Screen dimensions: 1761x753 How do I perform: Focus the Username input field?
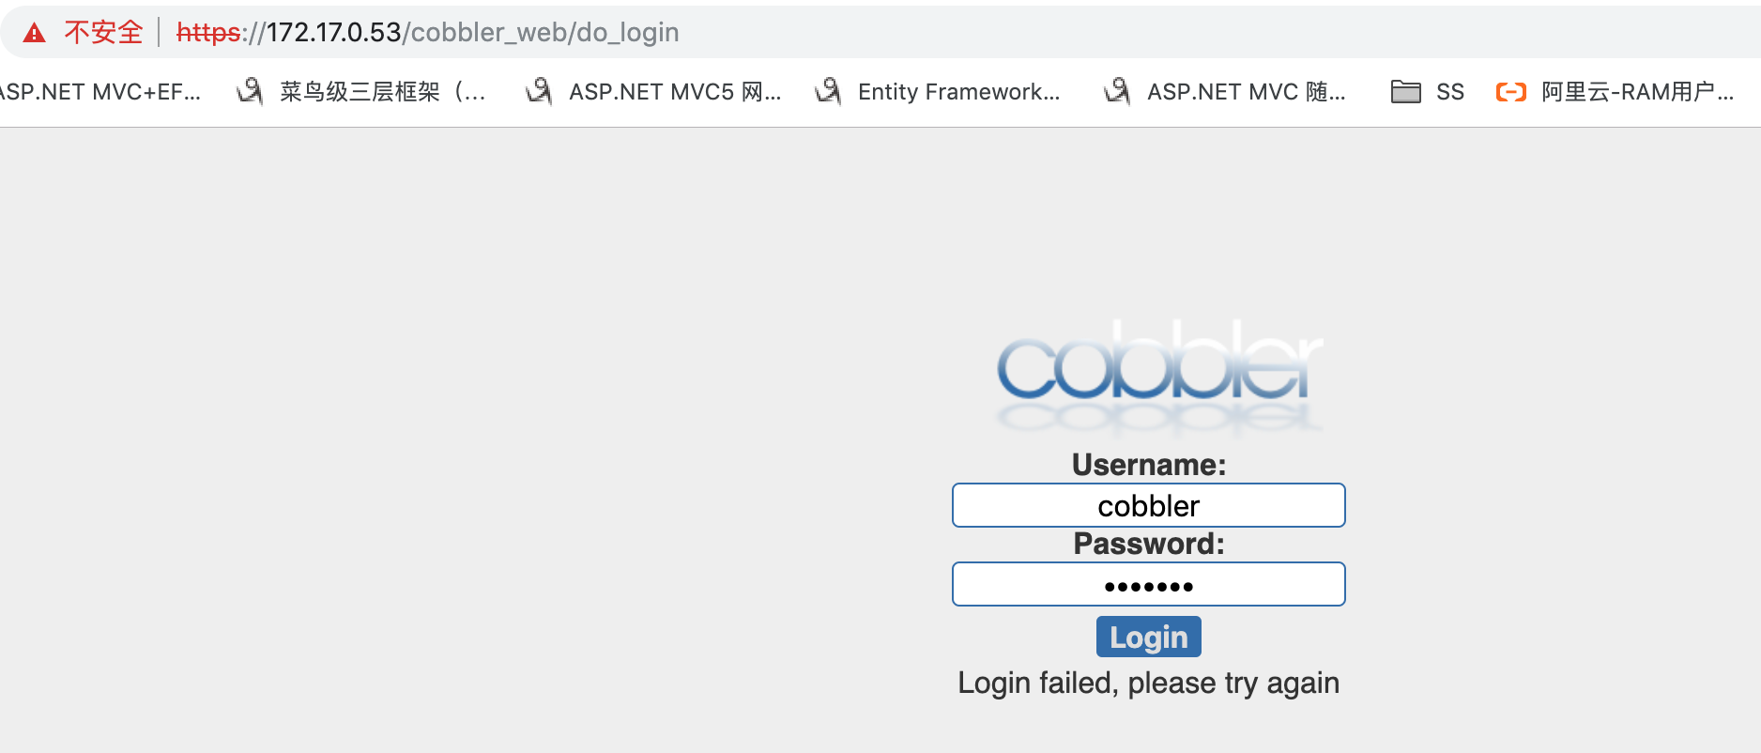pos(1148,506)
